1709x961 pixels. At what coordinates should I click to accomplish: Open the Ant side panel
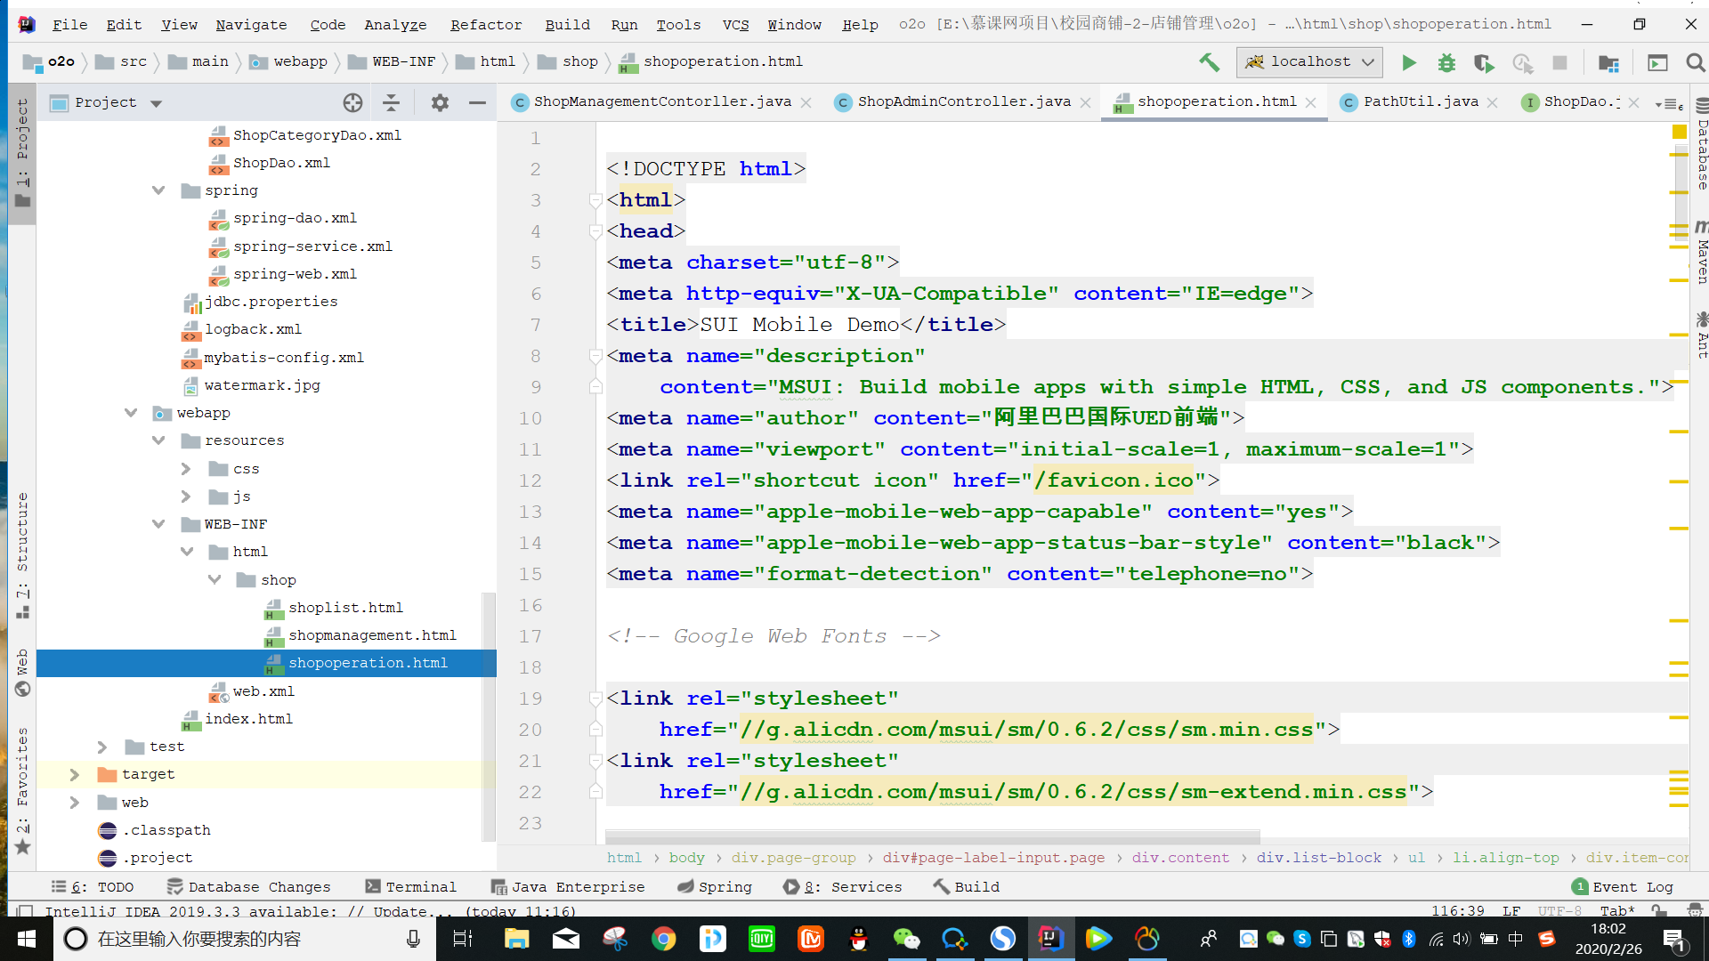(x=1701, y=335)
